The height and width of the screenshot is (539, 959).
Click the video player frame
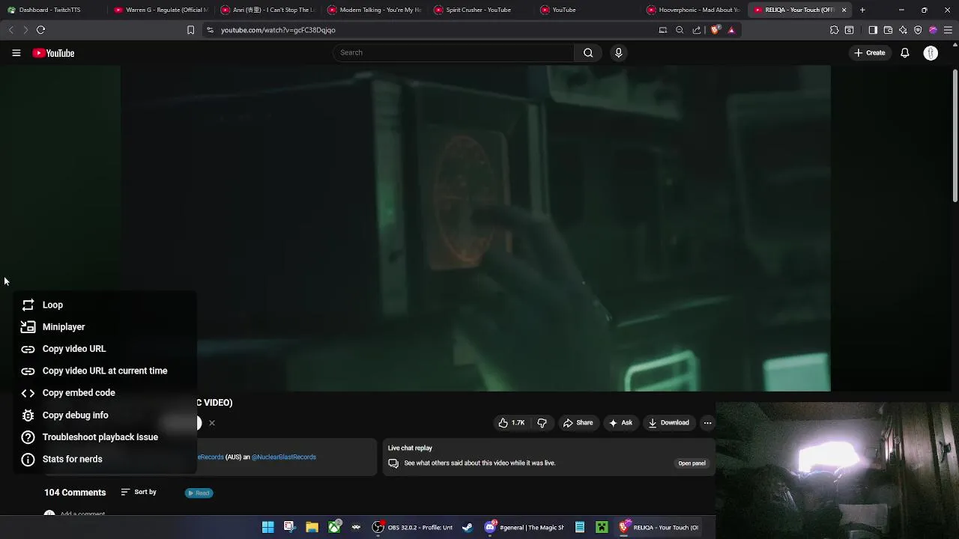pos(475,228)
